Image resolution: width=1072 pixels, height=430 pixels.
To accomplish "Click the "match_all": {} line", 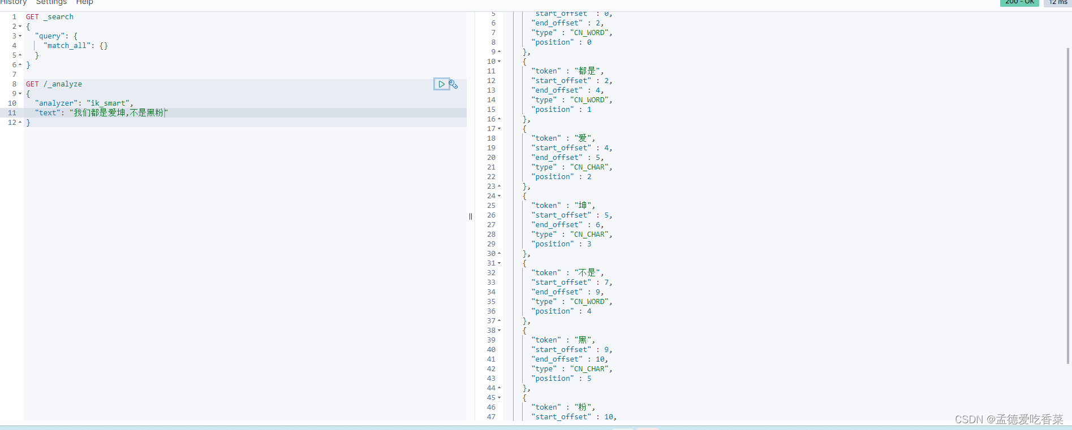I will (x=76, y=46).
